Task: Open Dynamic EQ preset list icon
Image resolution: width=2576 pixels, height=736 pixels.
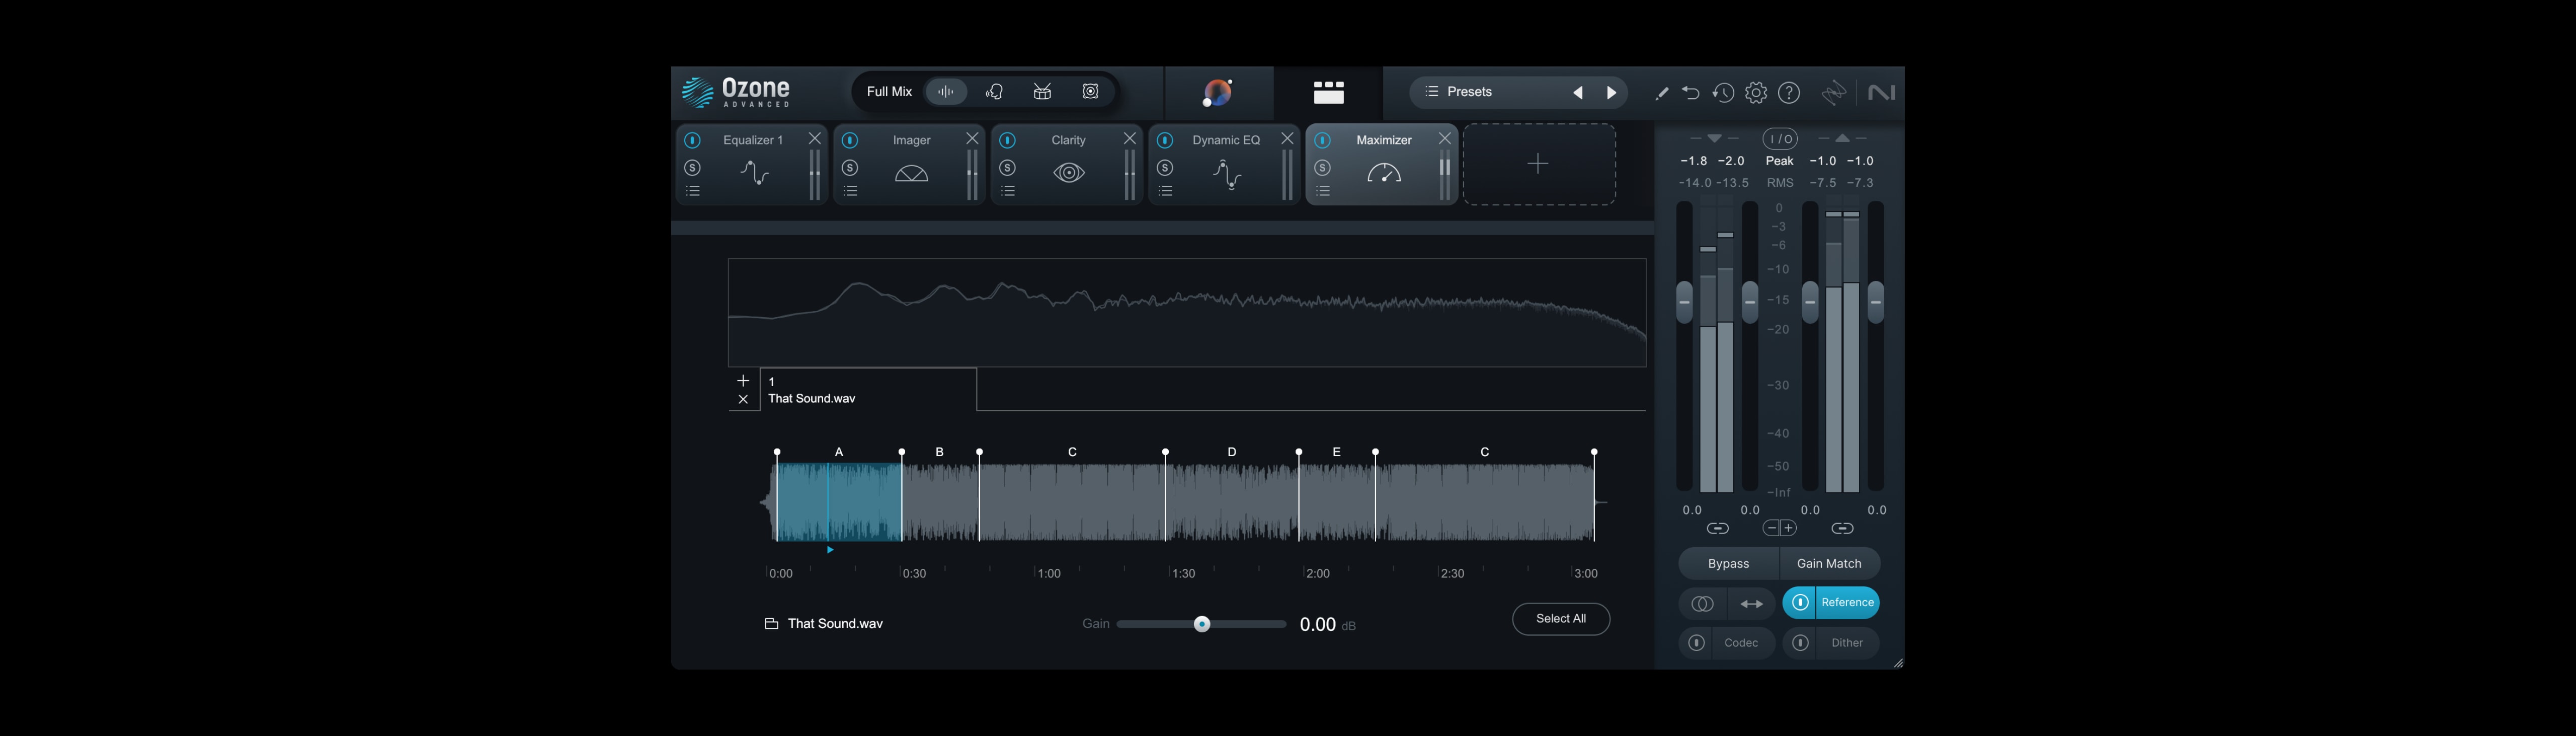Action: 1165,191
